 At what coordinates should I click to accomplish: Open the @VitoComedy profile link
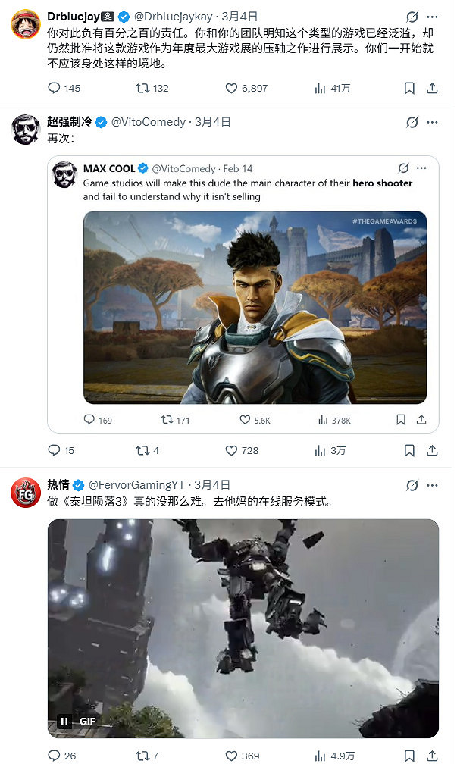tap(149, 122)
